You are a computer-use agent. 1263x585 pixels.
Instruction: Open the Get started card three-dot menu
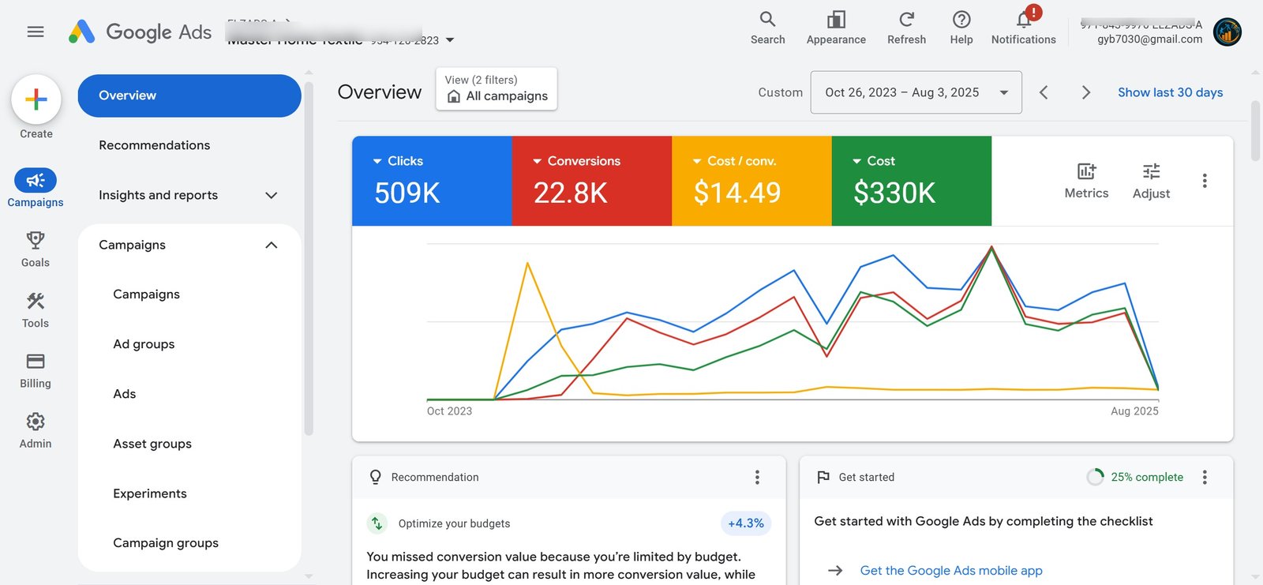click(1205, 477)
